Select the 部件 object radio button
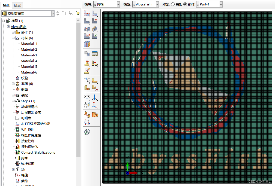Screen dimensions: 275x186 [x=185, y=4]
